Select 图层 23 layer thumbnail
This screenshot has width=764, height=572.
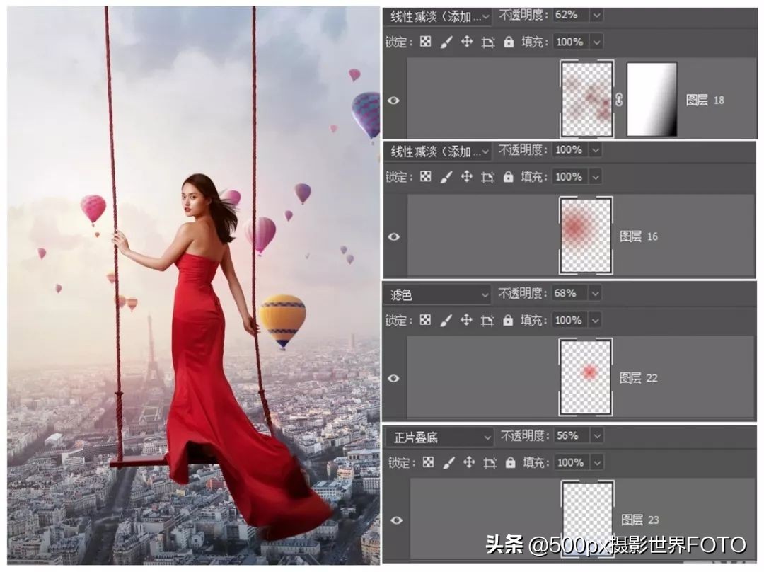pos(588,518)
